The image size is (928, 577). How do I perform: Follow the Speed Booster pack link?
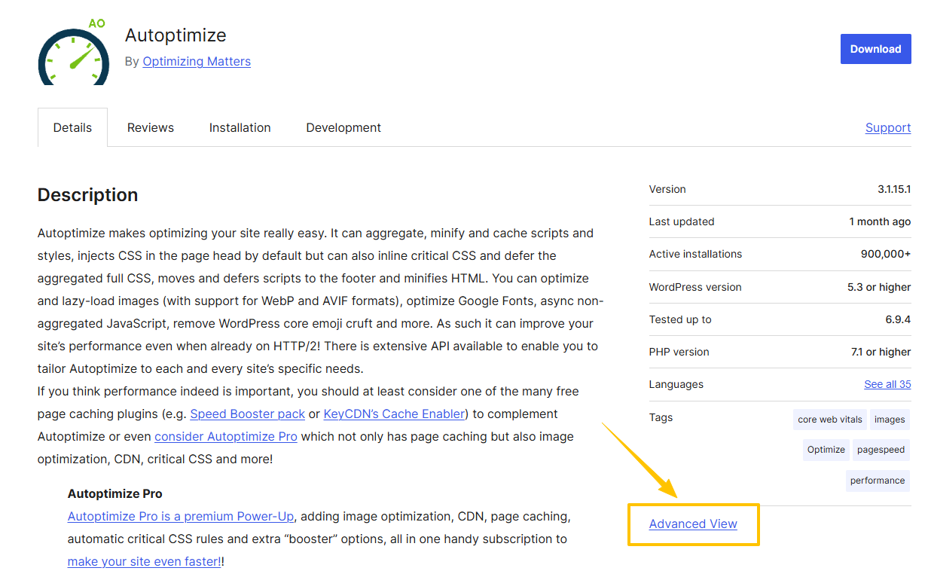point(248,414)
